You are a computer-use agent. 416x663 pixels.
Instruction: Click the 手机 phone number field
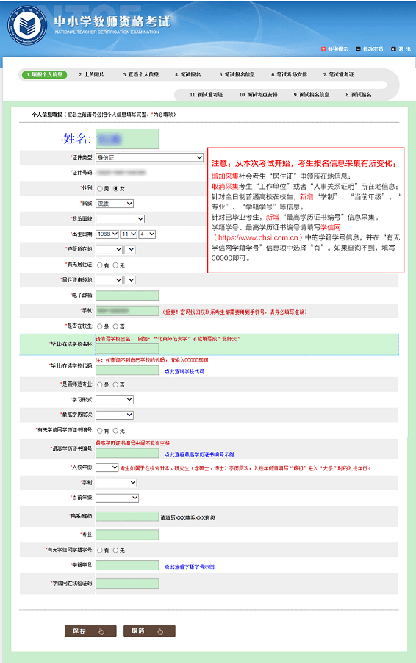[127, 311]
